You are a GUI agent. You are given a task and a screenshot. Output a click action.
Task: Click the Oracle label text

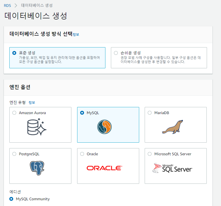pos(92,154)
